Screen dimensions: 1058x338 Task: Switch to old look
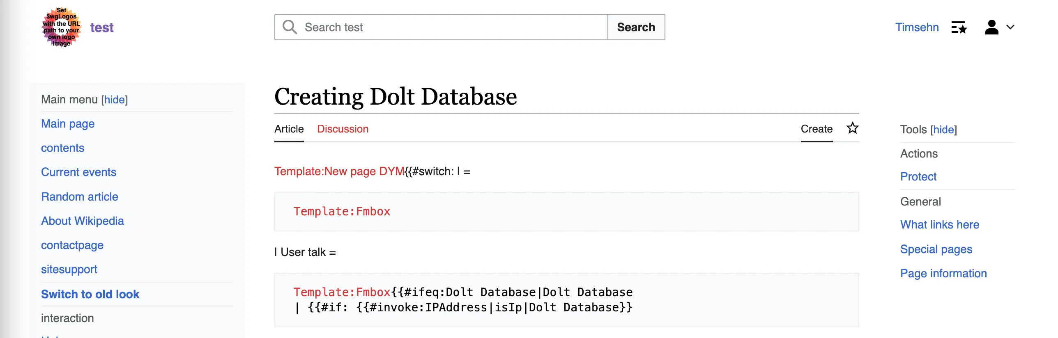tap(90, 294)
